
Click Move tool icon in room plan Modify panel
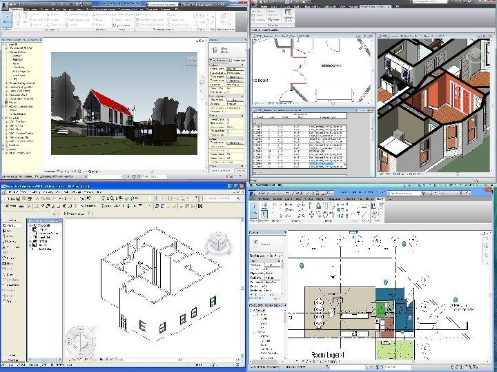311,215
